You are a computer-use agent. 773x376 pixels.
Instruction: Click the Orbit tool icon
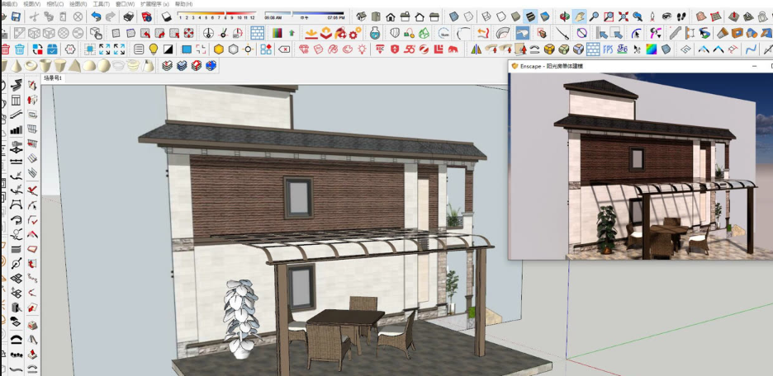click(x=565, y=16)
